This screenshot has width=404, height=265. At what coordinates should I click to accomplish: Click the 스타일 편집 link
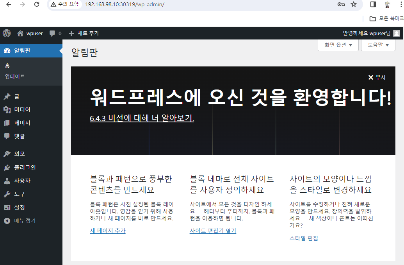pyautogui.click(x=304, y=238)
